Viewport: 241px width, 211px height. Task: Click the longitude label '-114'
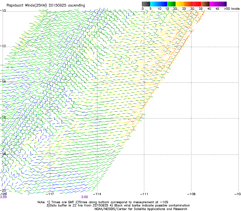(97, 194)
